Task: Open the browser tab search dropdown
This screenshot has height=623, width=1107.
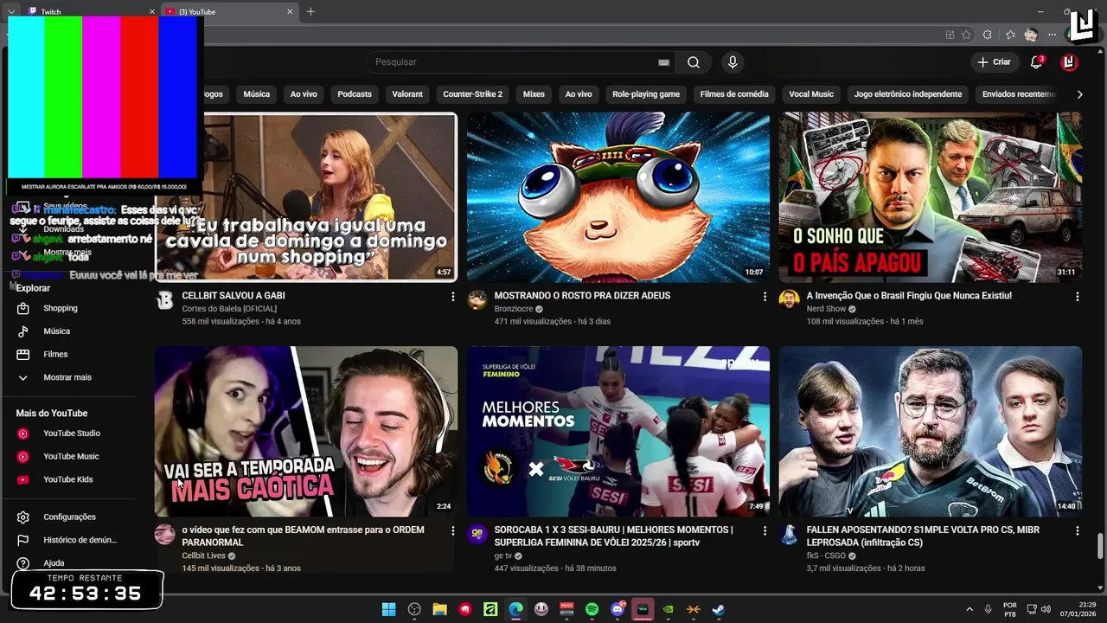Action: coord(11,11)
